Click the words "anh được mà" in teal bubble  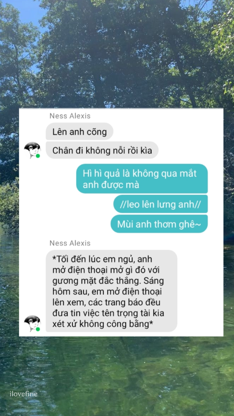pyautogui.click(x=111, y=185)
